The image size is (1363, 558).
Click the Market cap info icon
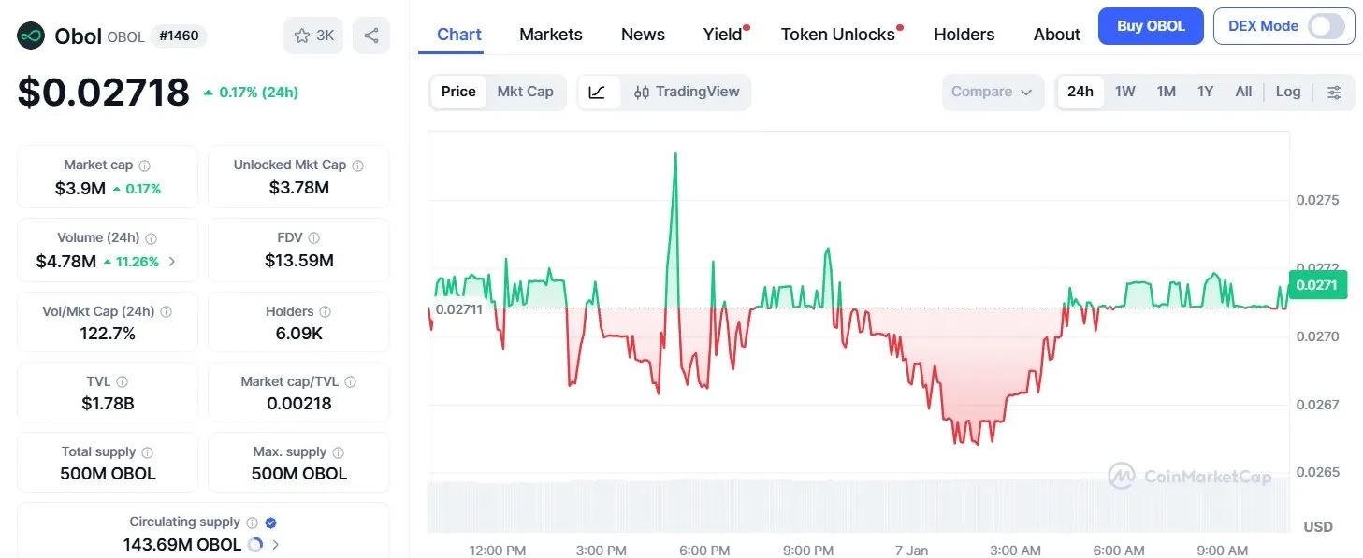pos(144,165)
